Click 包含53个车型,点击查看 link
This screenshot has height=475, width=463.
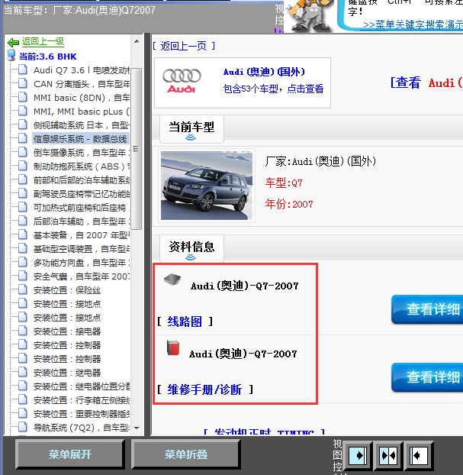[273, 89]
